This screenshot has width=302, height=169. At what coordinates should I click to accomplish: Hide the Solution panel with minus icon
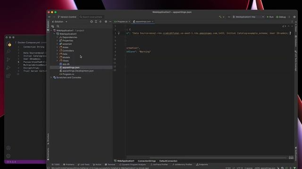tap(110, 22)
